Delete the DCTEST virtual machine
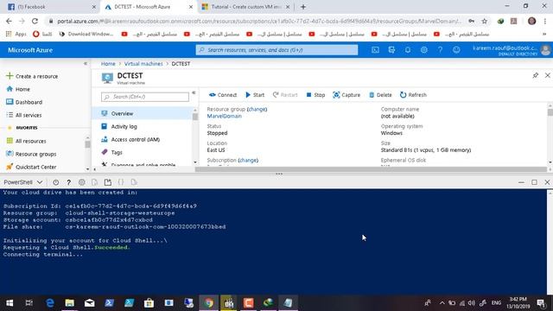 pos(380,95)
